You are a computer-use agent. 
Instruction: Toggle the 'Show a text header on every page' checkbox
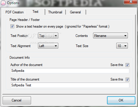[12, 26]
